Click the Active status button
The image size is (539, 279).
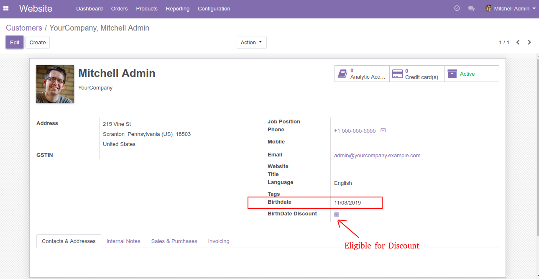(x=472, y=74)
